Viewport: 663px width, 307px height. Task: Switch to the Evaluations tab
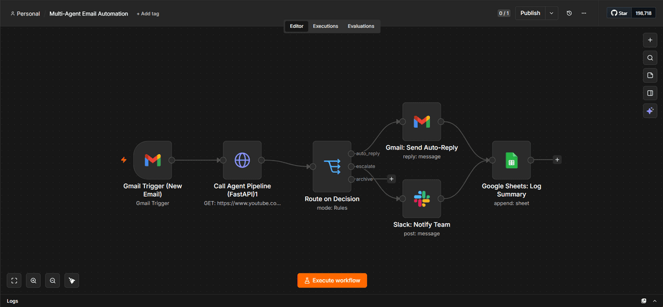pyautogui.click(x=361, y=26)
